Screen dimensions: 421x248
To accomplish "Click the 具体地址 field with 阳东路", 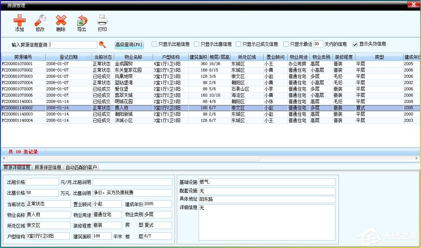I will tap(267, 200).
